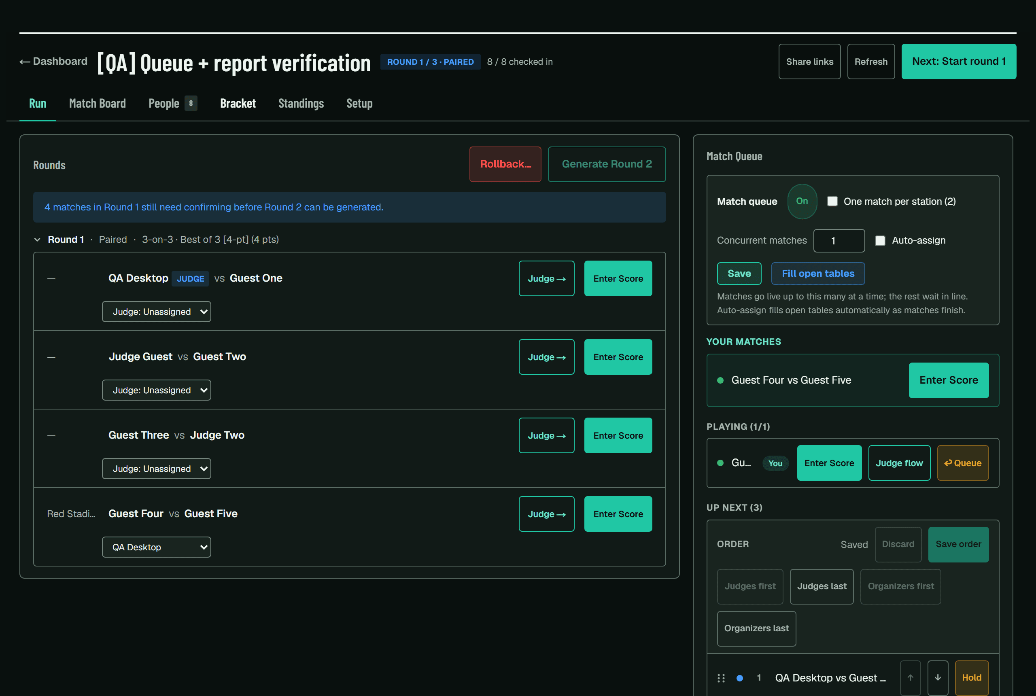The height and width of the screenshot is (696, 1036).
Task: Enter Score under Your Matches
Action: (949, 380)
